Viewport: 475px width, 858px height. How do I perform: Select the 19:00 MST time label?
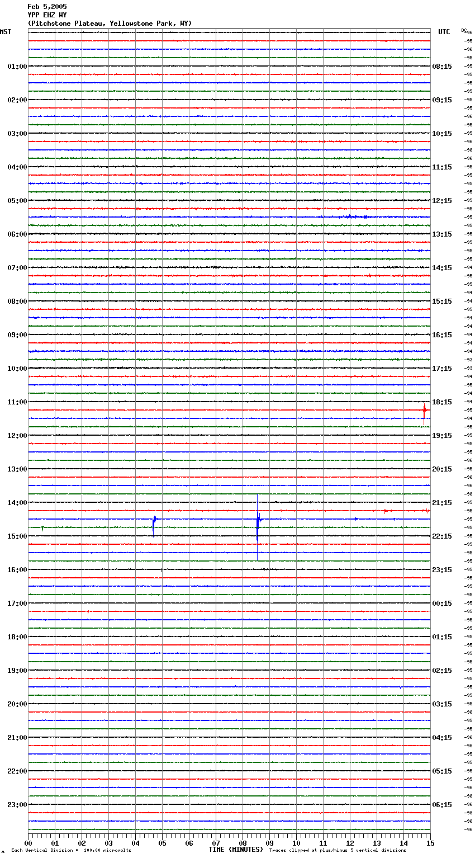(17, 671)
